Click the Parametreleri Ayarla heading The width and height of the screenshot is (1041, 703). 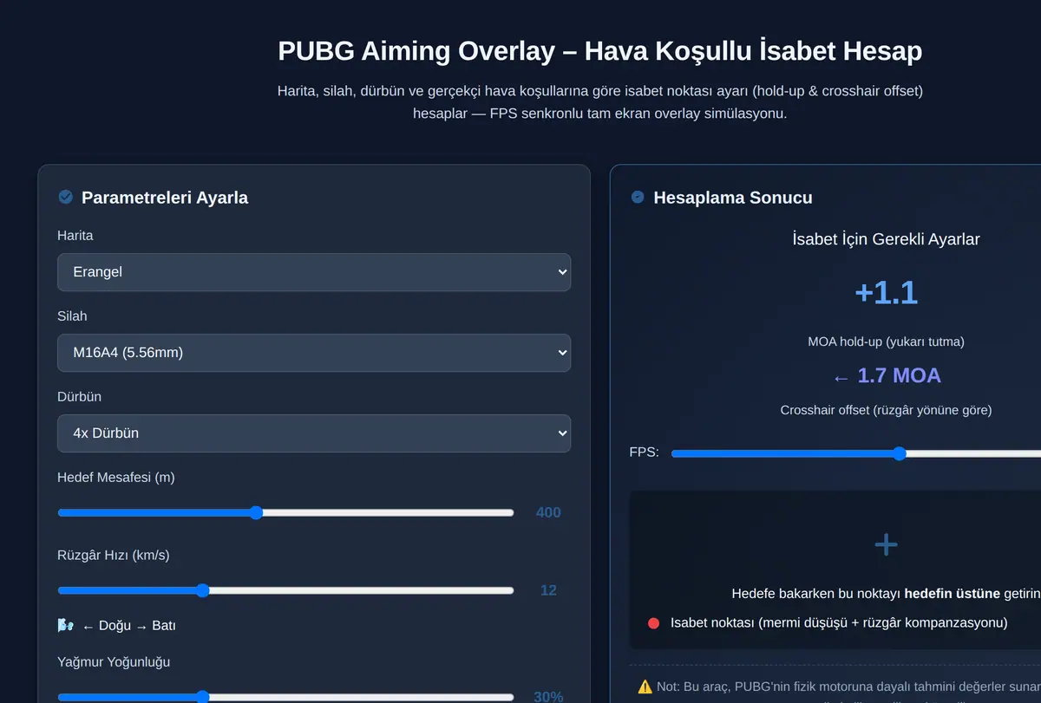click(165, 198)
